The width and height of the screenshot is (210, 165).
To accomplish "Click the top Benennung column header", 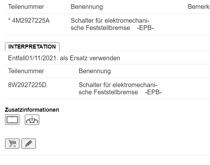I will (86, 7).
